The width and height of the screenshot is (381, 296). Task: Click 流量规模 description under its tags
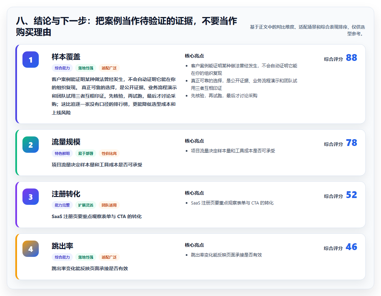(x=97, y=165)
